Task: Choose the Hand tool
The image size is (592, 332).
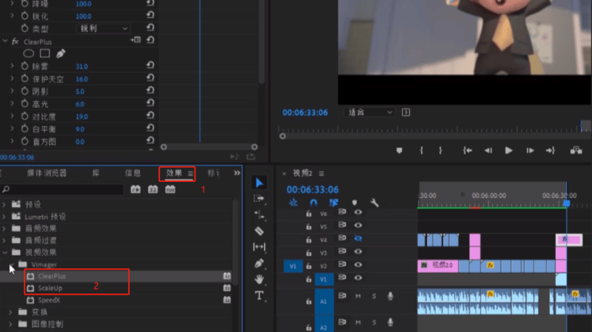Action: [259, 279]
